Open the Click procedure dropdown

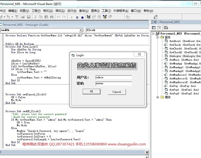click(x=117, y=30)
